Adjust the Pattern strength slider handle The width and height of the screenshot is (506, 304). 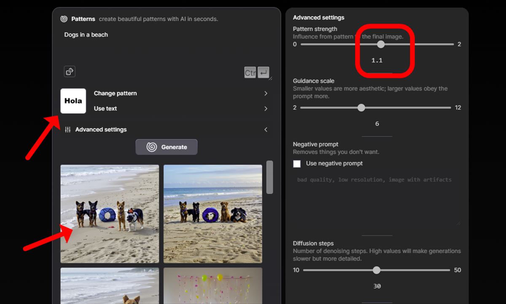[381, 44]
